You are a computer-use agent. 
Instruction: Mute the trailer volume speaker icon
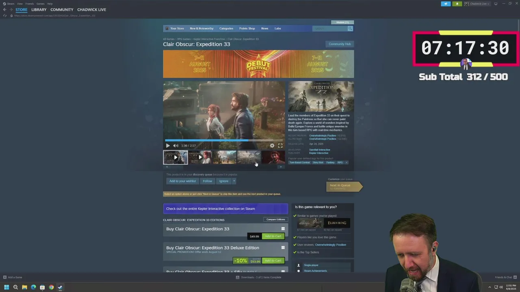175,146
